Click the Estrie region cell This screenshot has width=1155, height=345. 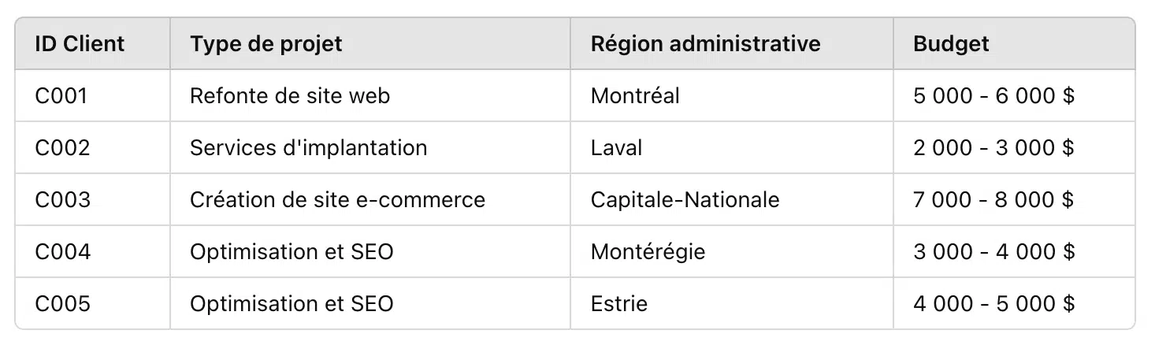pyautogui.click(x=732, y=303)
